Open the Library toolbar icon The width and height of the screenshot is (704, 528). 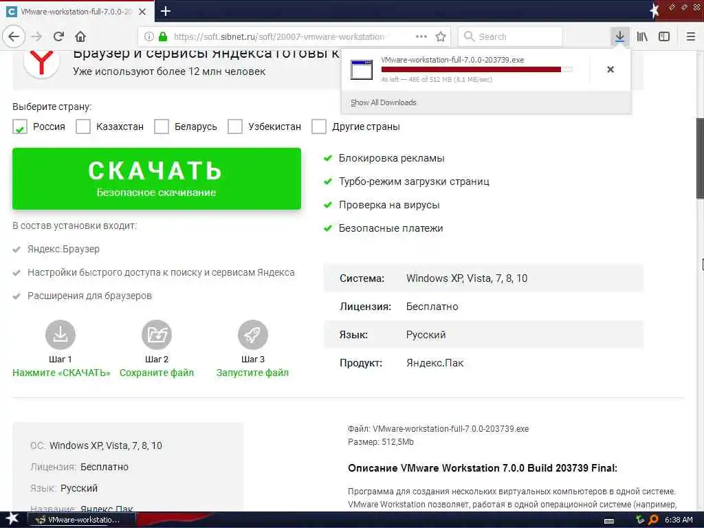642,36
